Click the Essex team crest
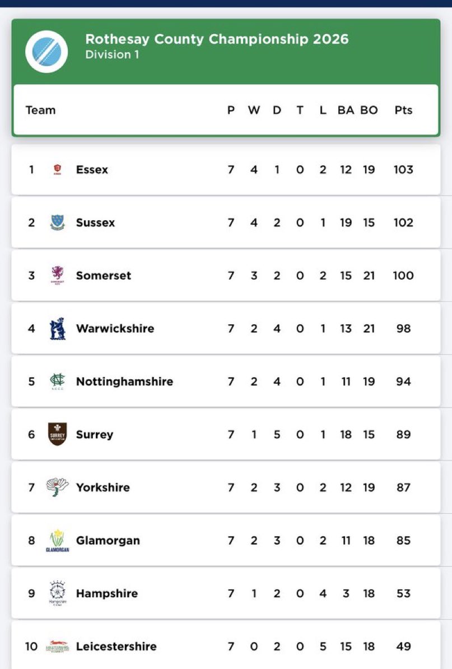 click(58, 170)
